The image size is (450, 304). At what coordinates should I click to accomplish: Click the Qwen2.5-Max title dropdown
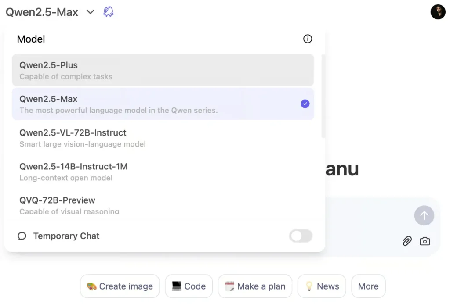pos(42,12)
